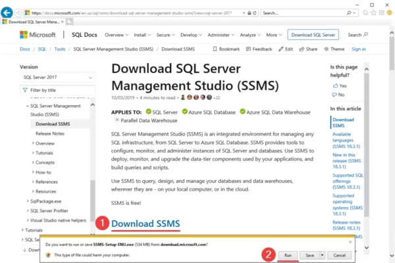The height and width of the screenshot is (263, 395).
Task: Click the thumbs-up Yes feedback option
Action: point(340,86)
